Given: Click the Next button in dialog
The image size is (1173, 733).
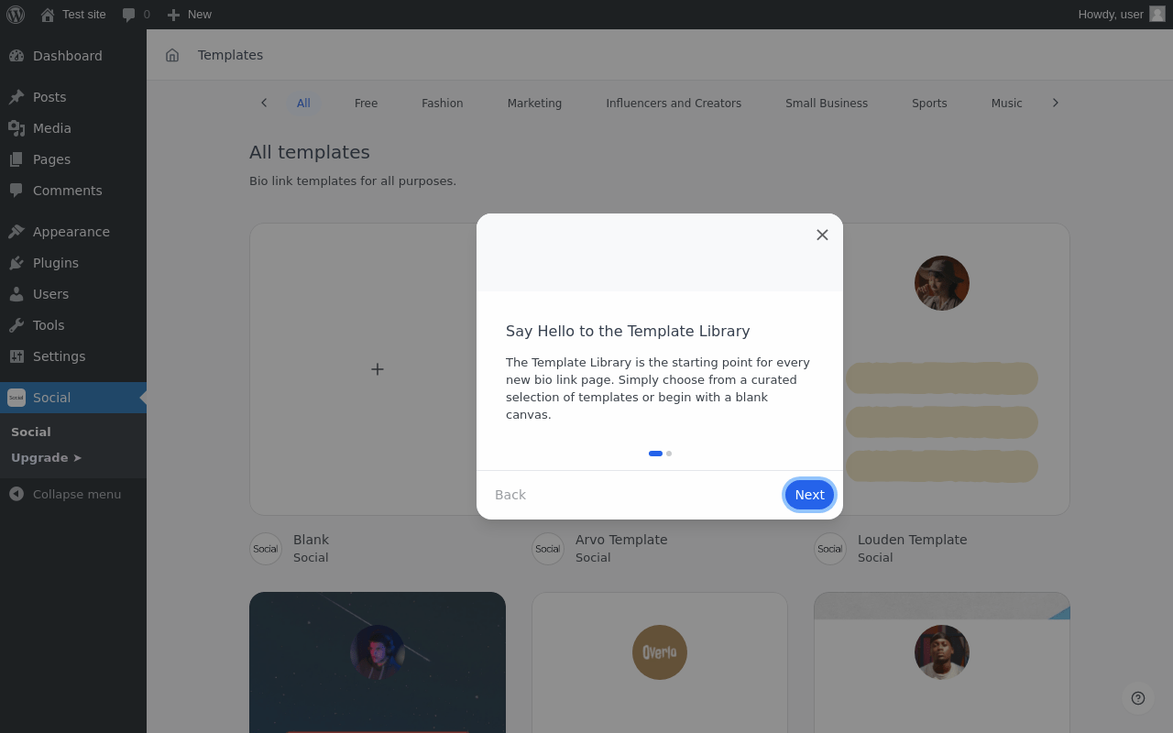Looking at the screenshot, I should [809, 495].
